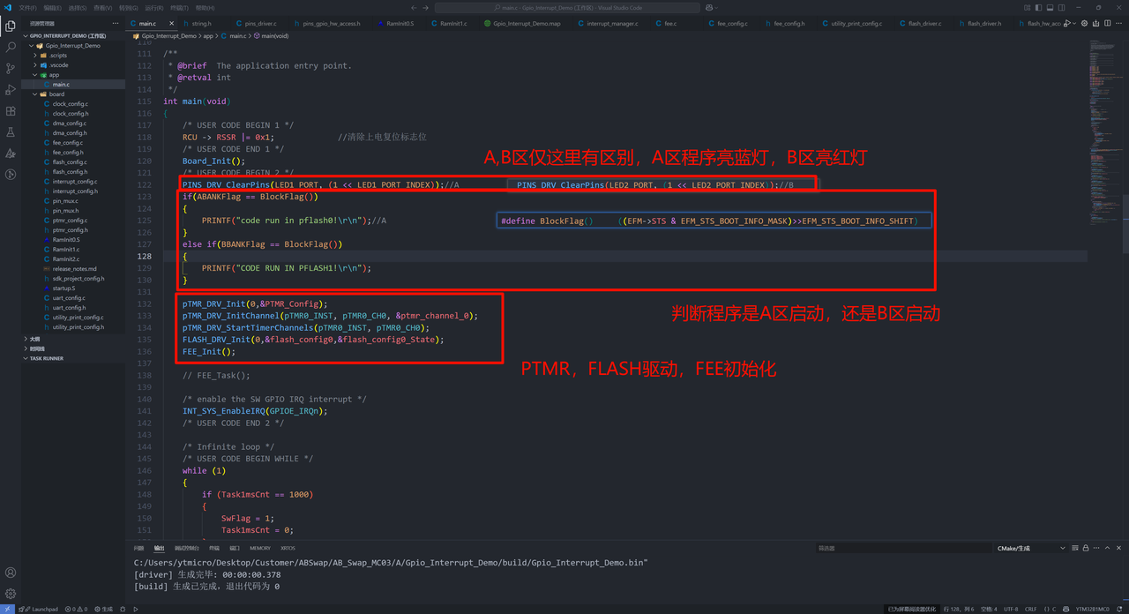1129x614 pixels.
Task: Click the Launchpad status bar item
Action: coord(38,609)
